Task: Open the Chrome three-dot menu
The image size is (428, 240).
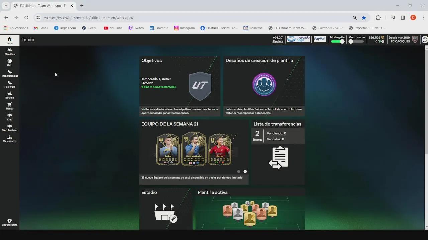Action: coord(423,18)
